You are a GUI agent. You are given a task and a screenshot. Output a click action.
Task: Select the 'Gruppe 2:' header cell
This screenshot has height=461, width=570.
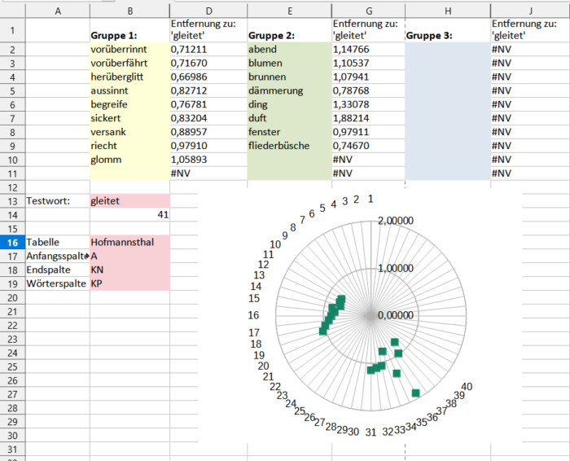click(x=288, y=36)
